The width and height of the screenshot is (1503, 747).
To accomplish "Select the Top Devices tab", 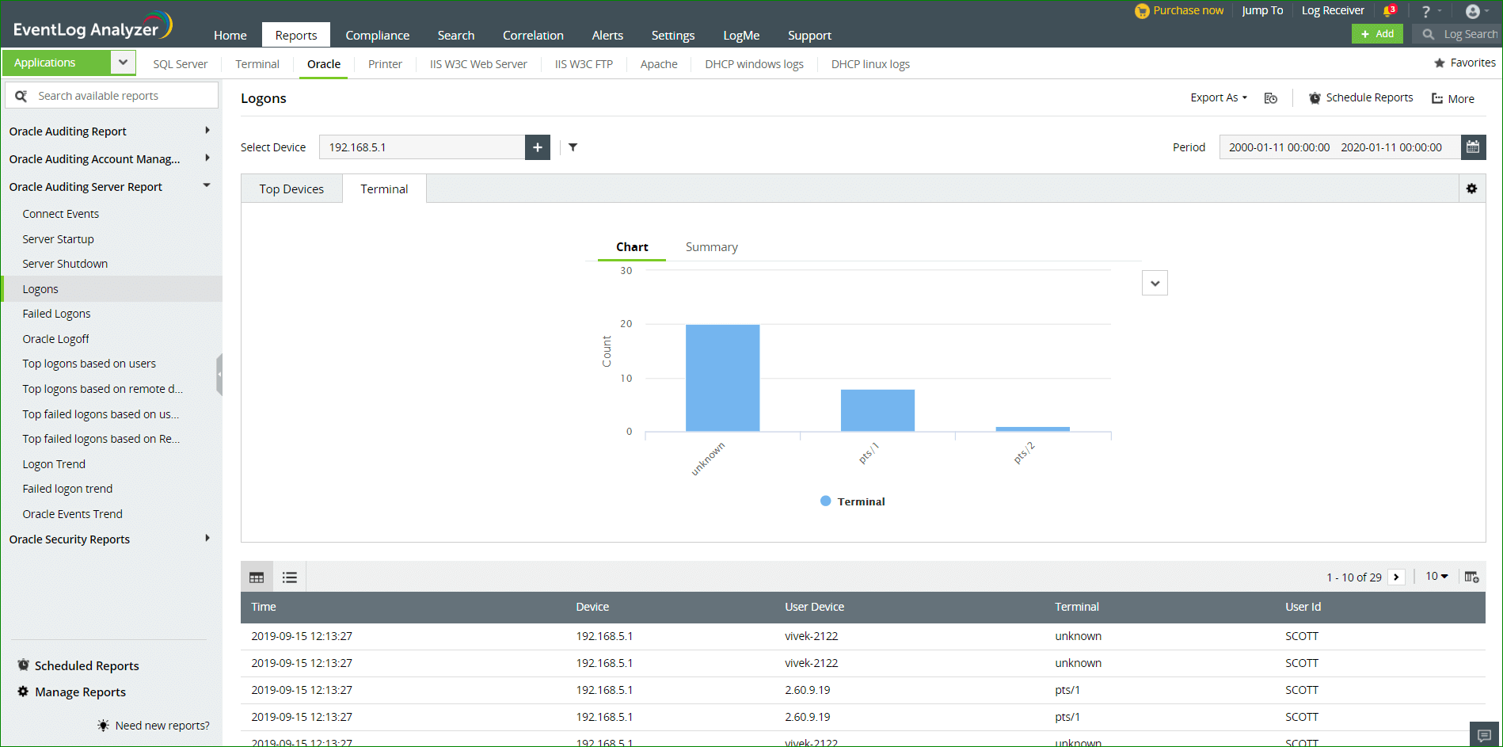I will [291, 189].
